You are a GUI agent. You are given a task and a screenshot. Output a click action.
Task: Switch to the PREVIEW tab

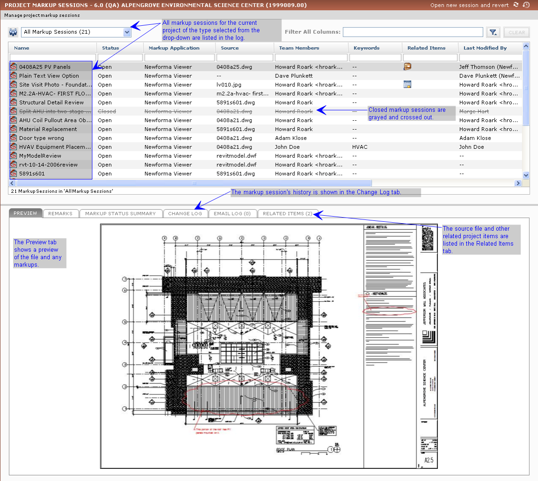point(25,213)
